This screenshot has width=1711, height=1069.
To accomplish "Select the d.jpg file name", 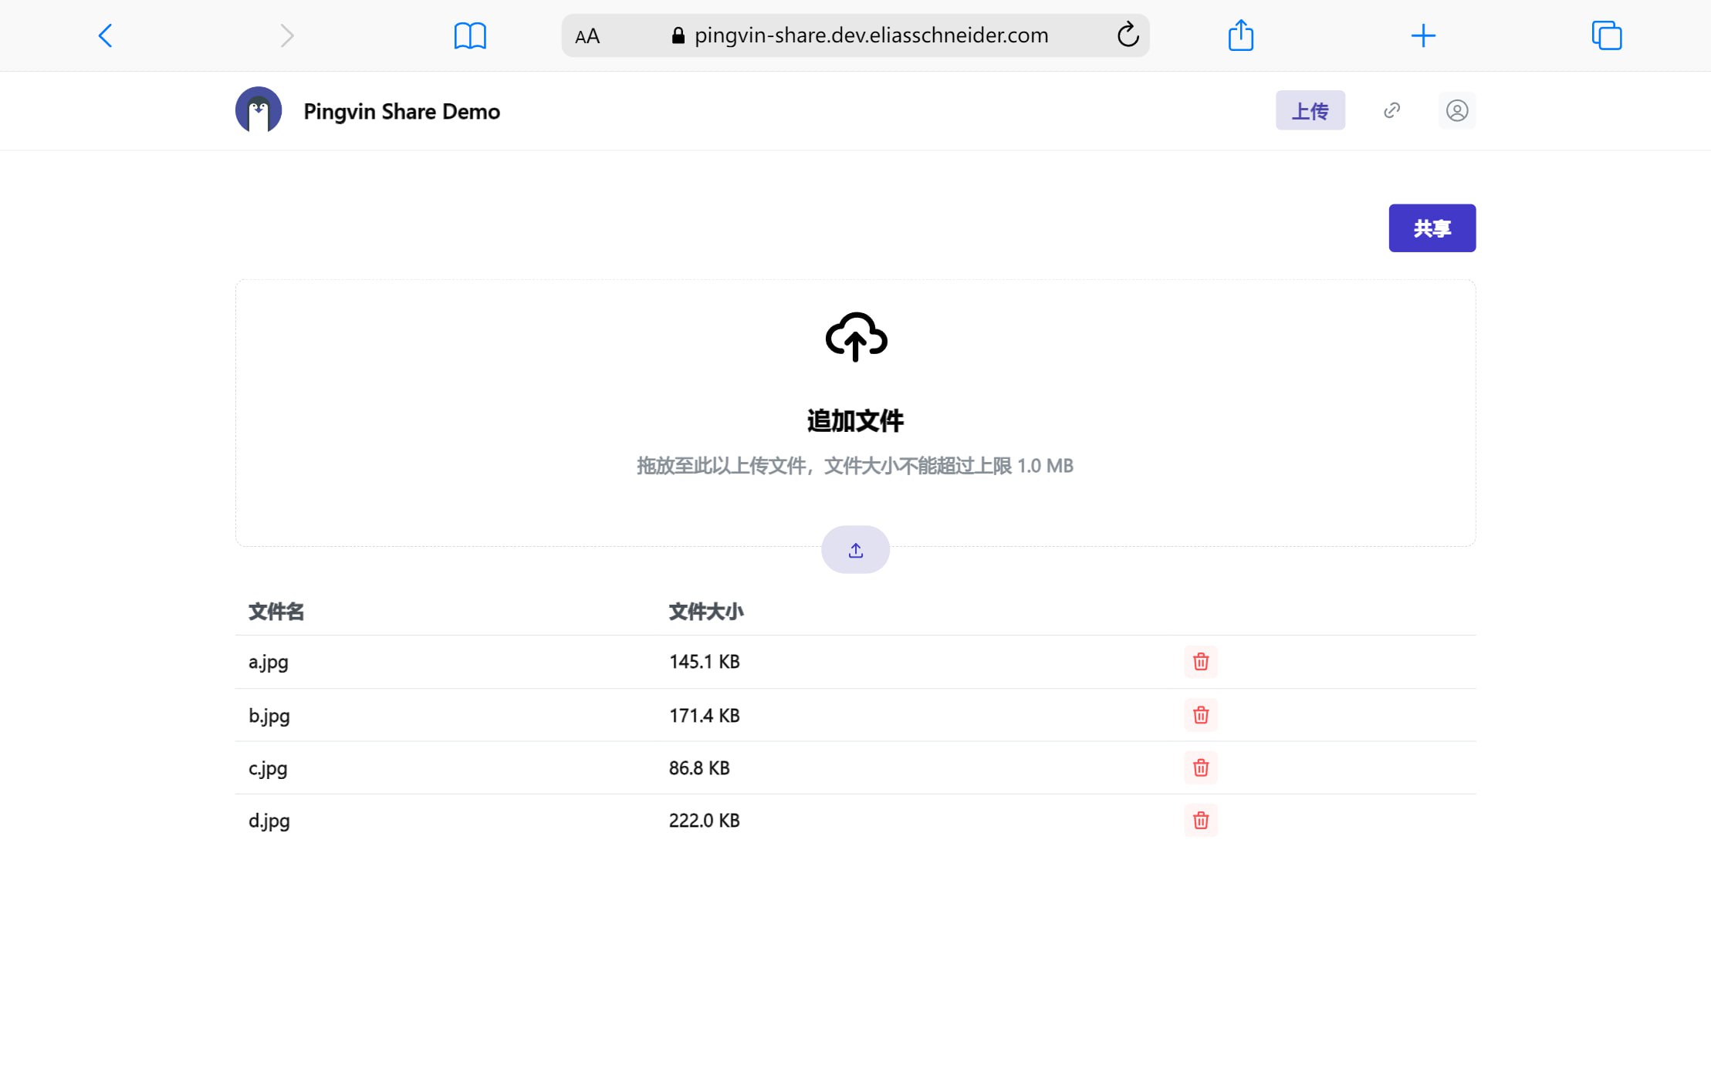I will pyautogui.click(x=269, y=821).
